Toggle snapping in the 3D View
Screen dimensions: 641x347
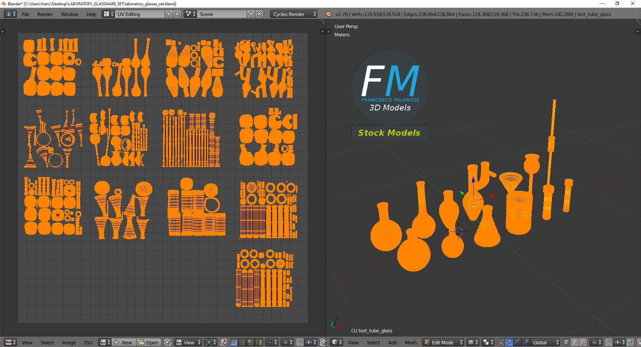pos(609,342)
